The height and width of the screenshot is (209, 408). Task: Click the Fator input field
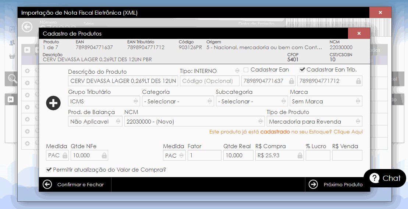205,155
